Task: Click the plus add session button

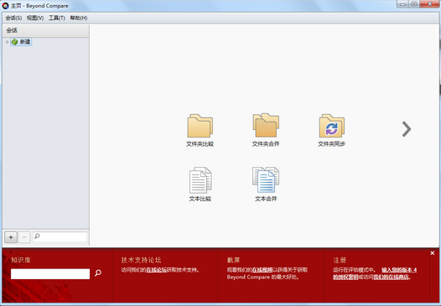Action: 11,237
